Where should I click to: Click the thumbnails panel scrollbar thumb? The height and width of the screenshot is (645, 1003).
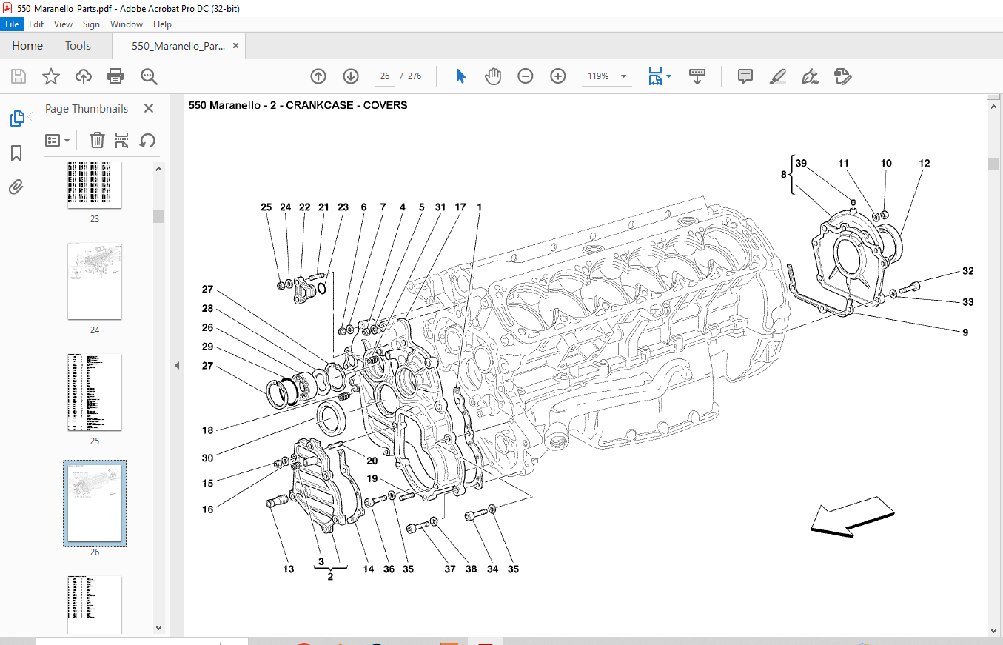point(158,216)
